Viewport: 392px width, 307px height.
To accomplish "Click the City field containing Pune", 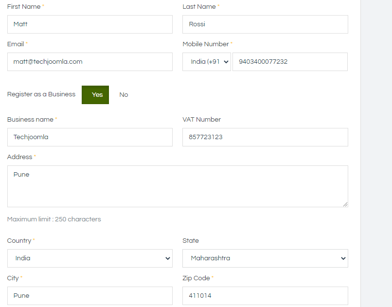I will 90,296.
